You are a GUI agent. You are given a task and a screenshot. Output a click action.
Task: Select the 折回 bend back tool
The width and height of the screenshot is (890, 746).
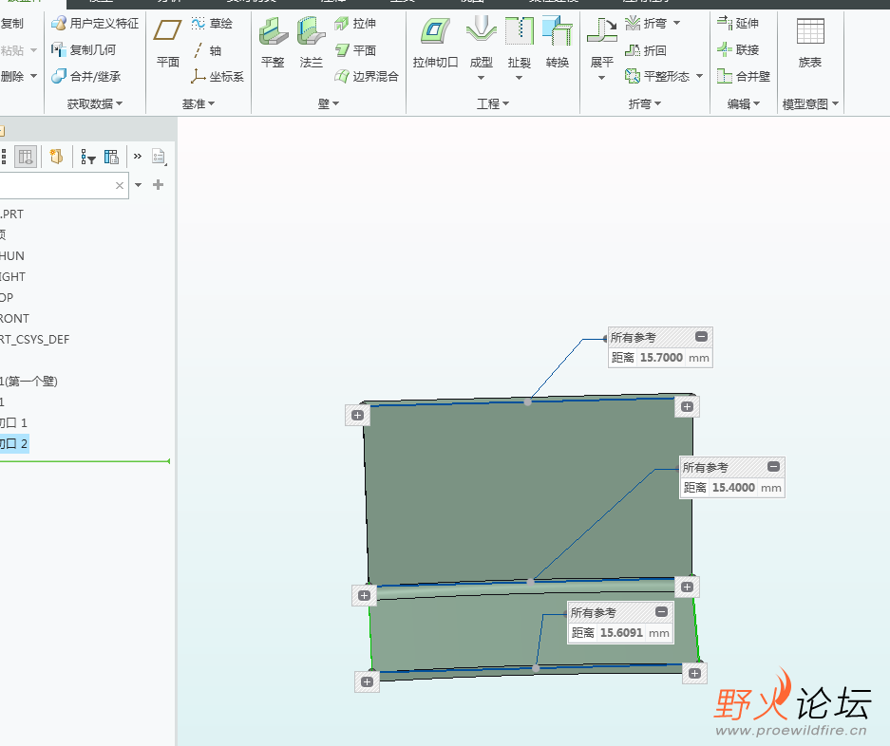tap(646, 50)
